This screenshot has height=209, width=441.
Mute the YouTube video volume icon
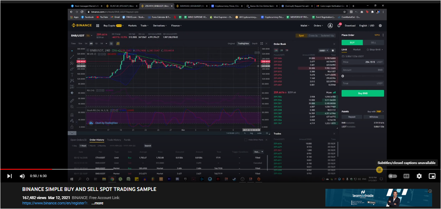pos(22,176)
